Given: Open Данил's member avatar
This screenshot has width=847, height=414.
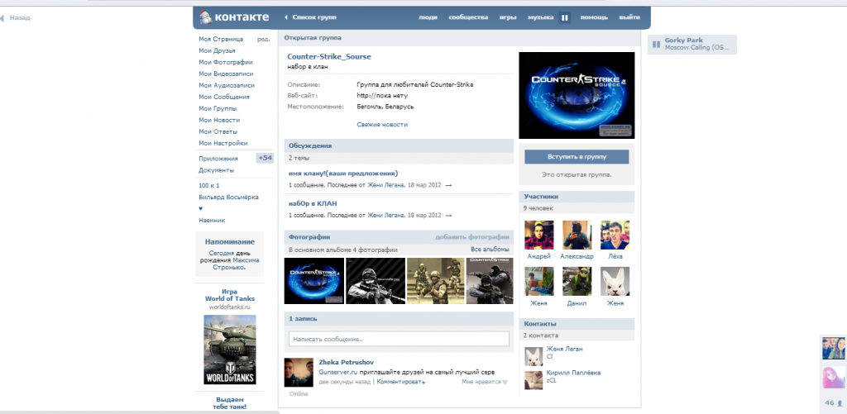Looking at the screenshot, I should pos(577,282).
